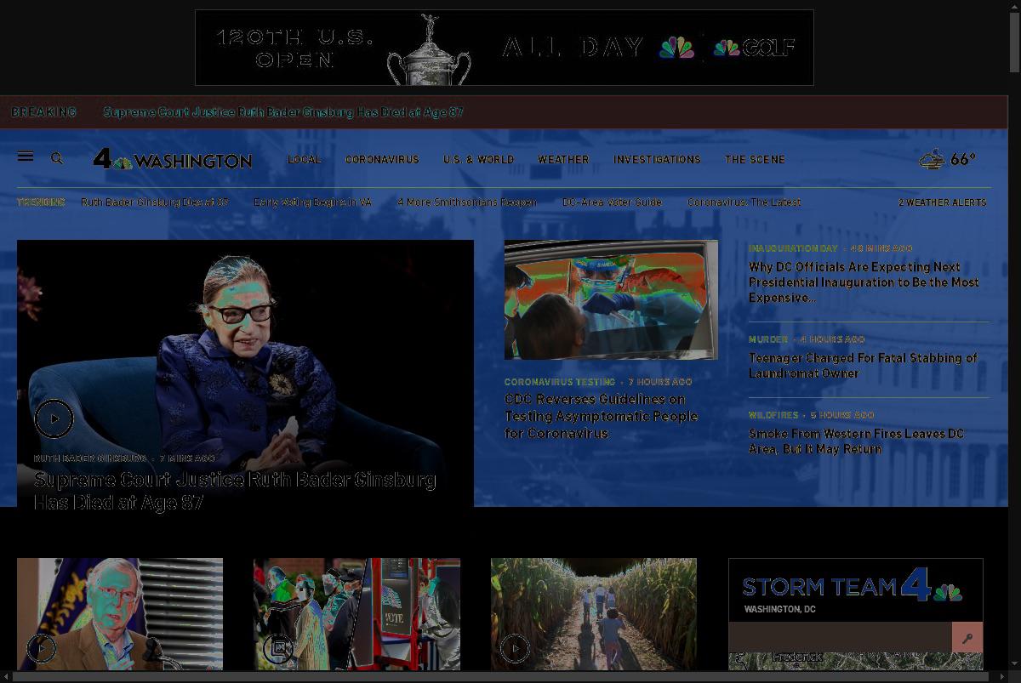Play the Ruth Bader Ginsburg video
The width and height of the screenshot is (1021, 683).
[x=54, y=418]
